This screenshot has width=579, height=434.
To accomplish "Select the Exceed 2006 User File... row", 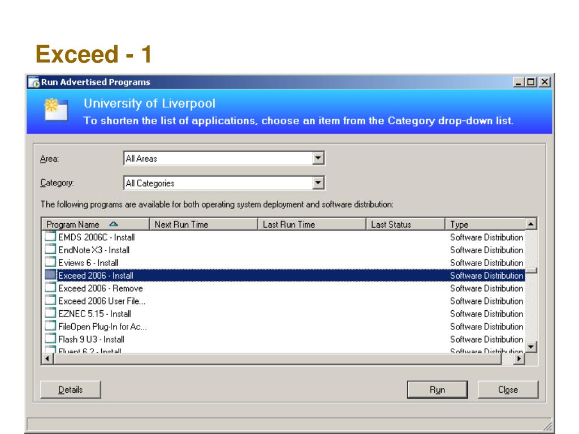I will click(284, 301).
